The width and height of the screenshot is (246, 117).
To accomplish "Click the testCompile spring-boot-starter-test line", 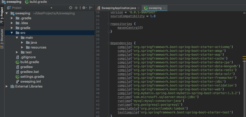I will point(175,112).
